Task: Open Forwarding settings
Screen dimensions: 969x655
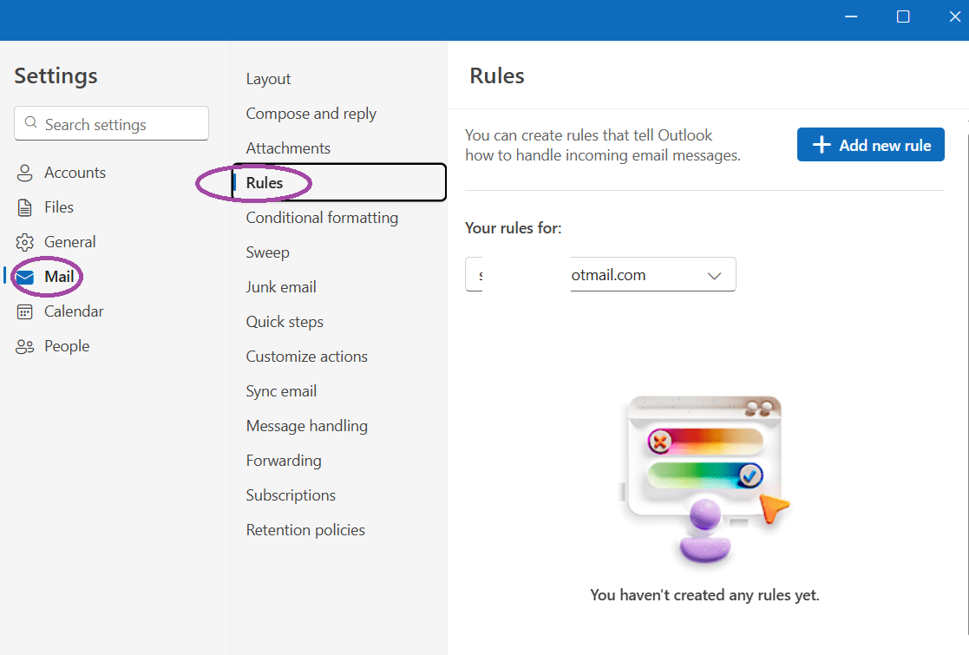Action: (x=284, y=461)
